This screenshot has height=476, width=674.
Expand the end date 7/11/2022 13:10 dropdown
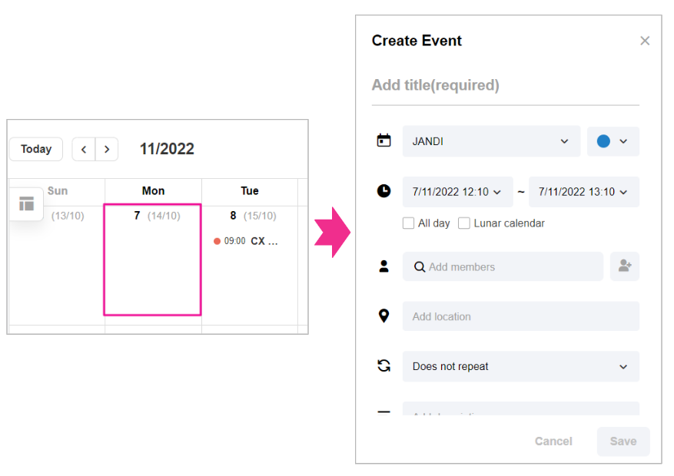[583, 192]
